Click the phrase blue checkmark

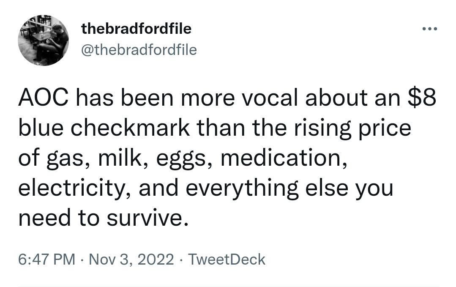[x=104, y=128]
